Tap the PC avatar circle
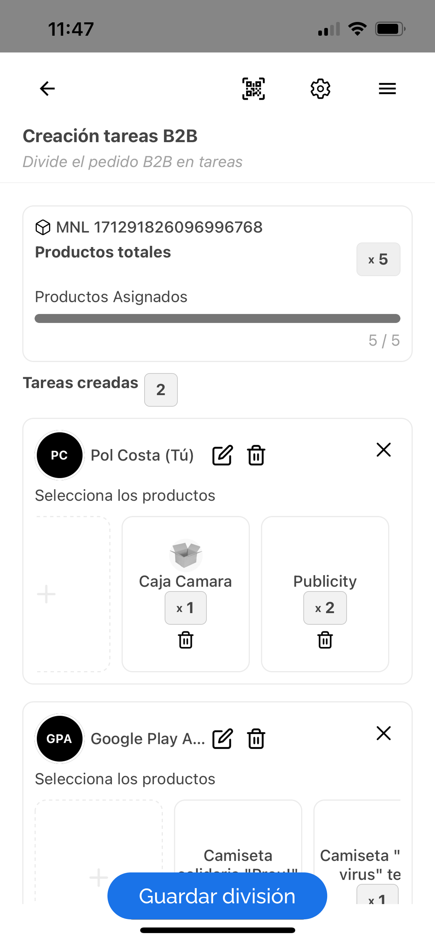This screenshot has width=435, height=942. tap(59, 455)
